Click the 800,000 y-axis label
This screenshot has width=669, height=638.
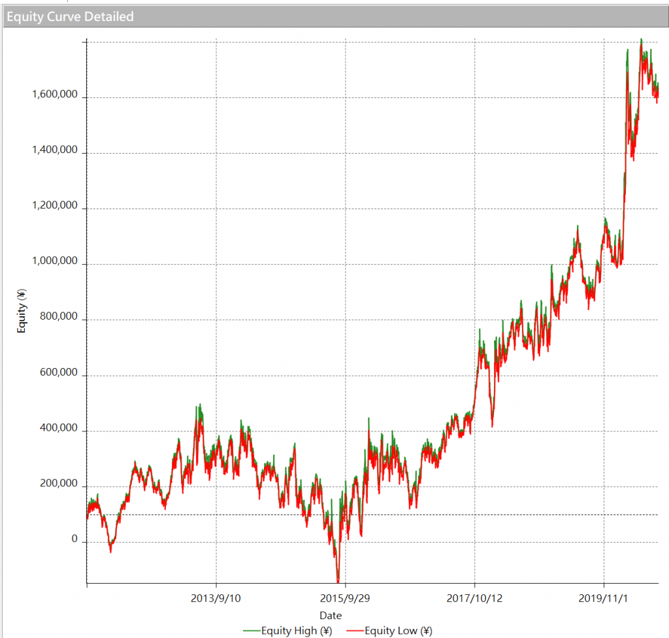click(59, 317)
